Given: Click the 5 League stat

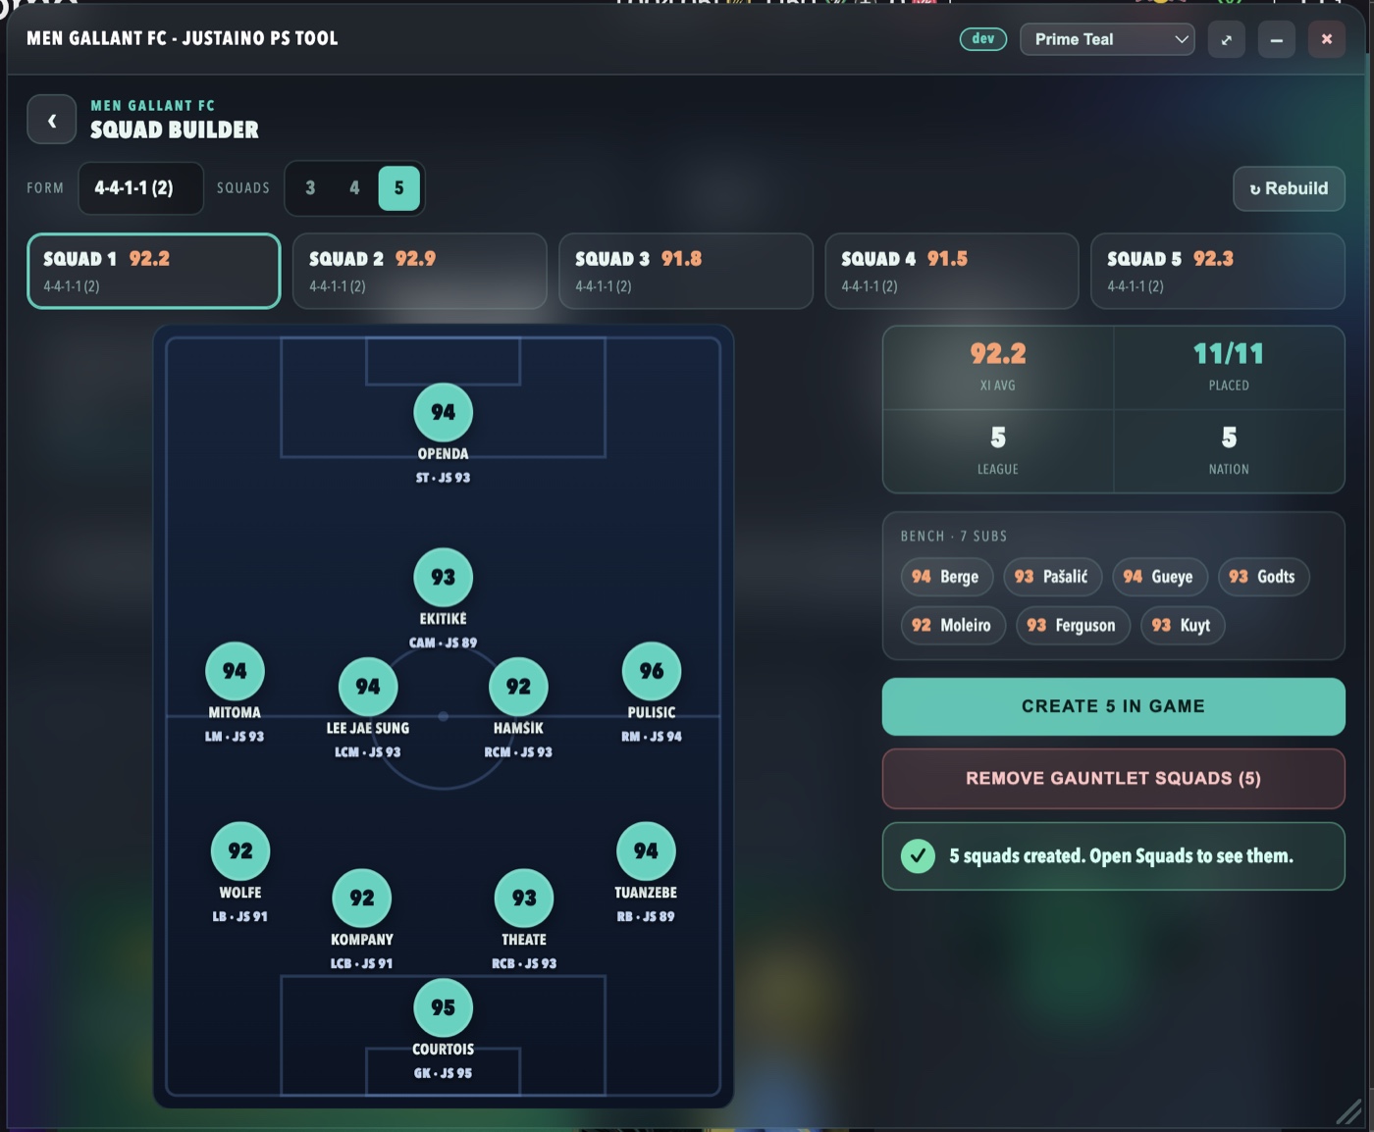Looking at the screenshot, I should 998,450.
